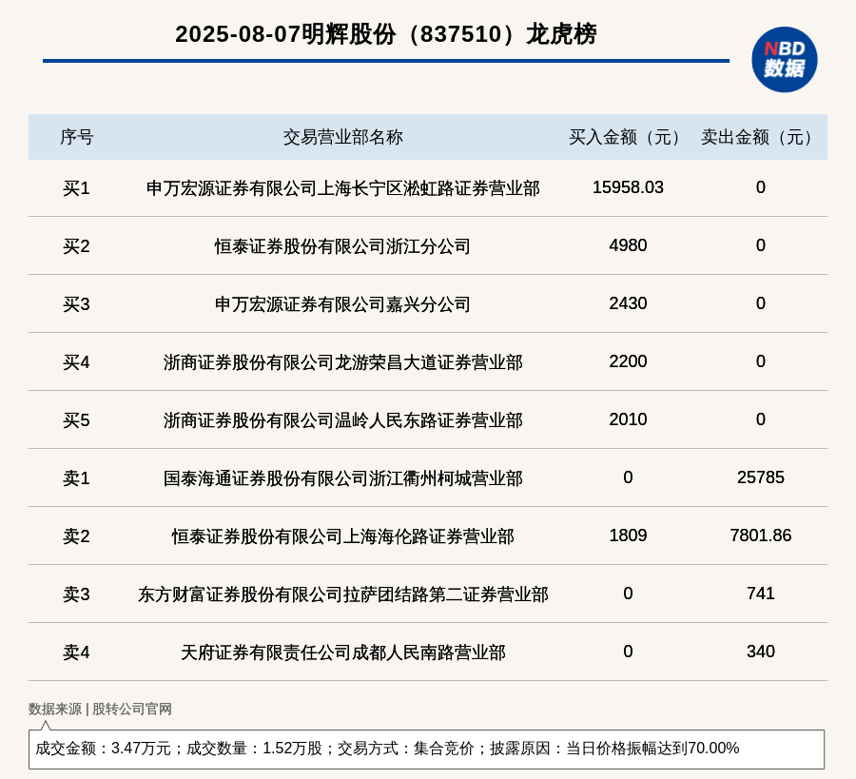Image resolution: width=856 pixels, height=779 pixels.
Task: Select the 买4 row label
Action: pyautogui.click(x=76, y=362)
